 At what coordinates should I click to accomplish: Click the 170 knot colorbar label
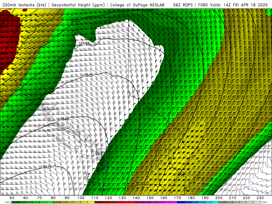(177, 198)
